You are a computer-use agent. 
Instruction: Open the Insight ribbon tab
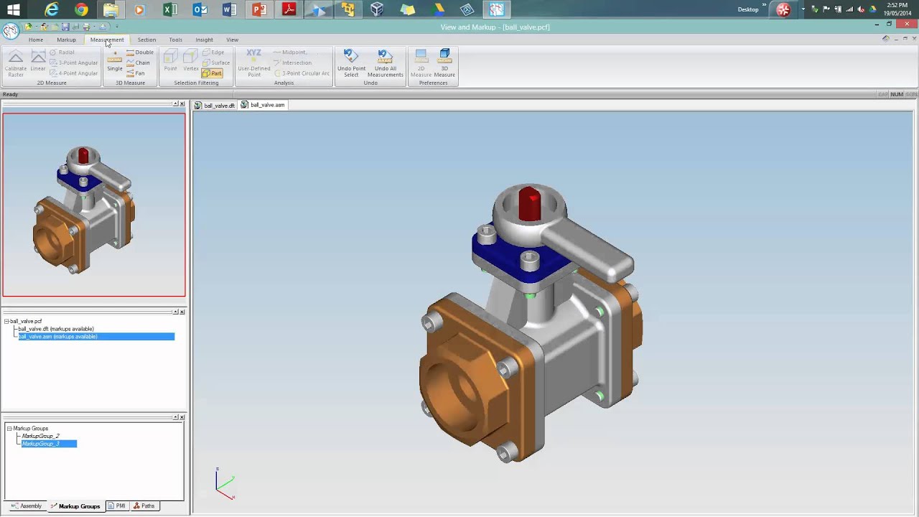click(x=204, y=39)
